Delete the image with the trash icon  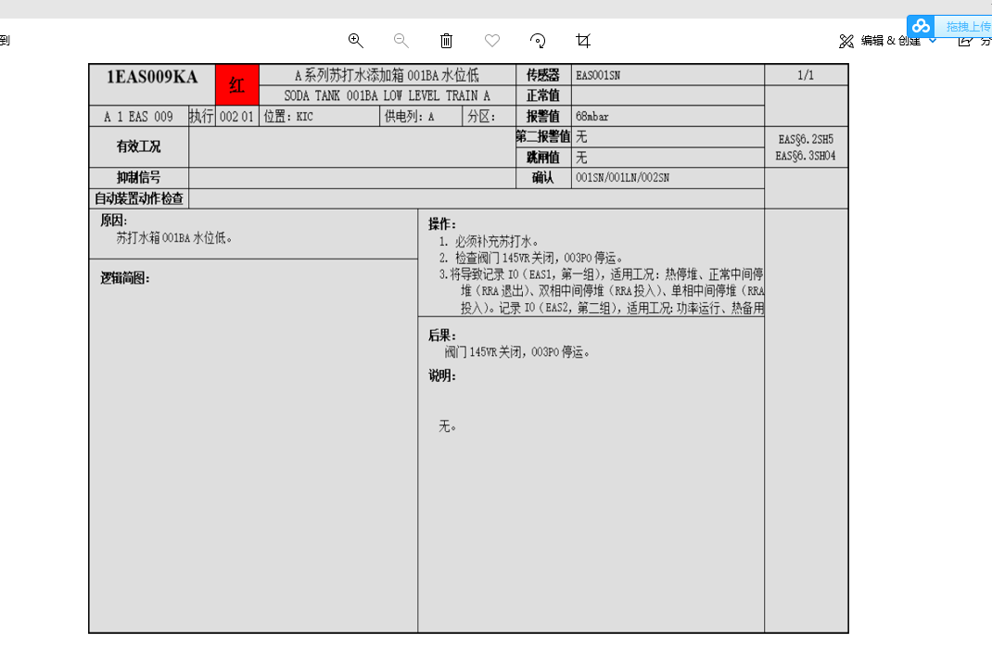coord(446,40)
